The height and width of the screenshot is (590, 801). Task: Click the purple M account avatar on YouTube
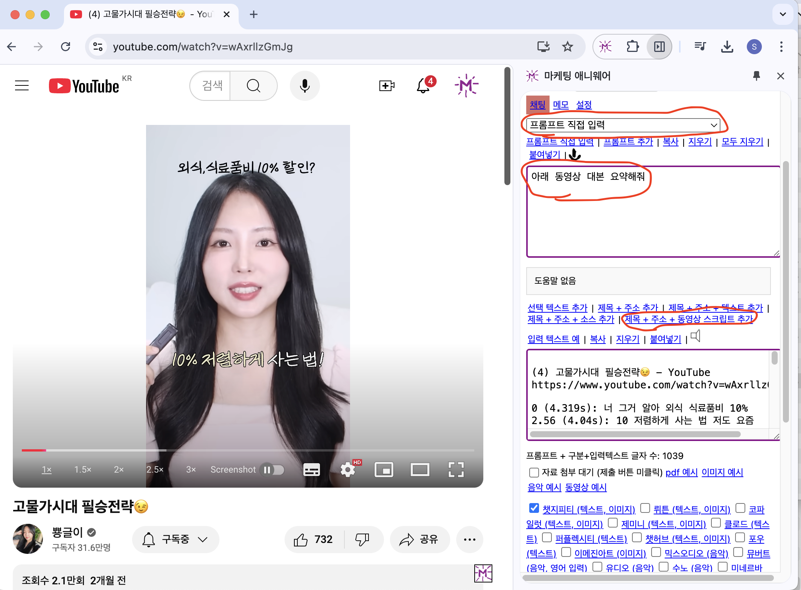pos(466,86)
